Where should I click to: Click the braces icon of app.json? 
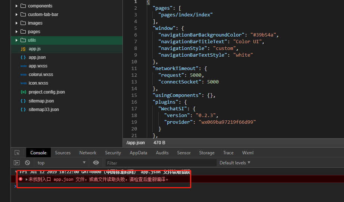(23, 57)
